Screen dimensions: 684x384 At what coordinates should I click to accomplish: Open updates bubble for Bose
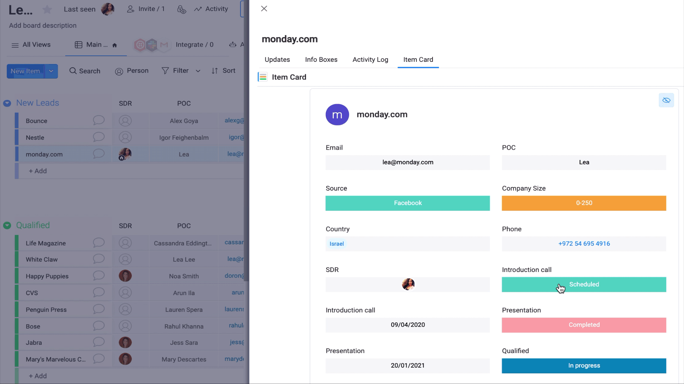pos(99,326)
